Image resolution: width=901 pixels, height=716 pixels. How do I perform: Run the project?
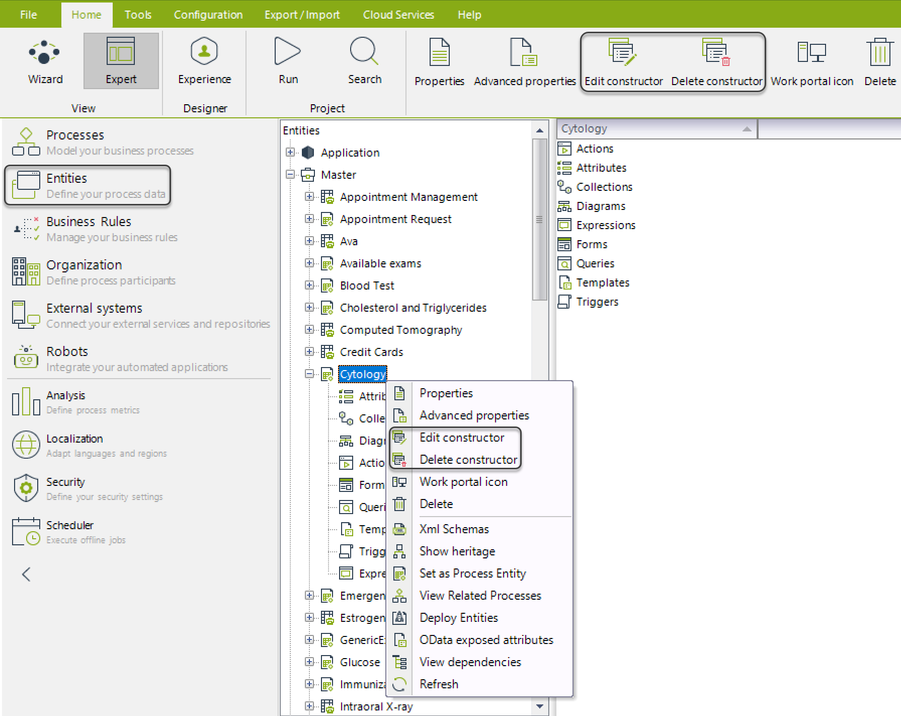click(x=288, y=61)
